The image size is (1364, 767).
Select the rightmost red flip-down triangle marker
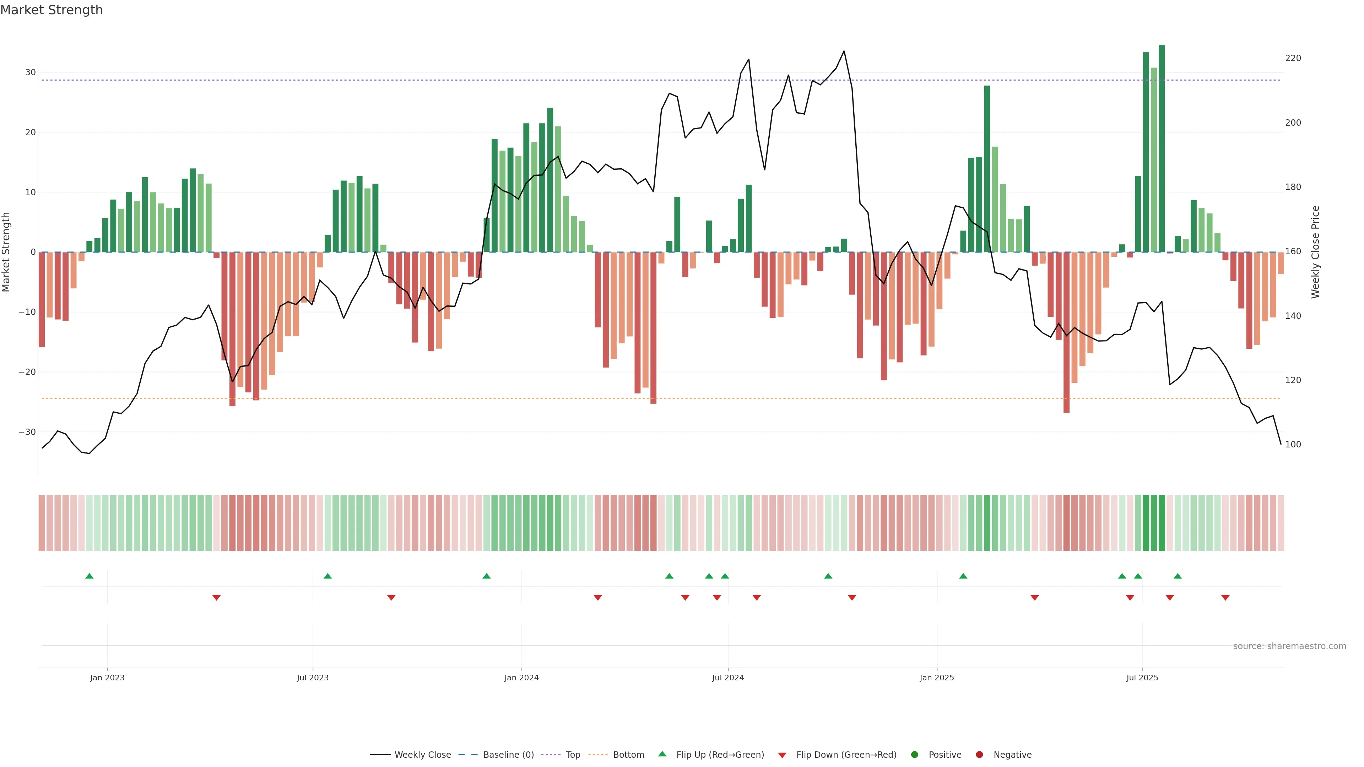point(1225,598)
